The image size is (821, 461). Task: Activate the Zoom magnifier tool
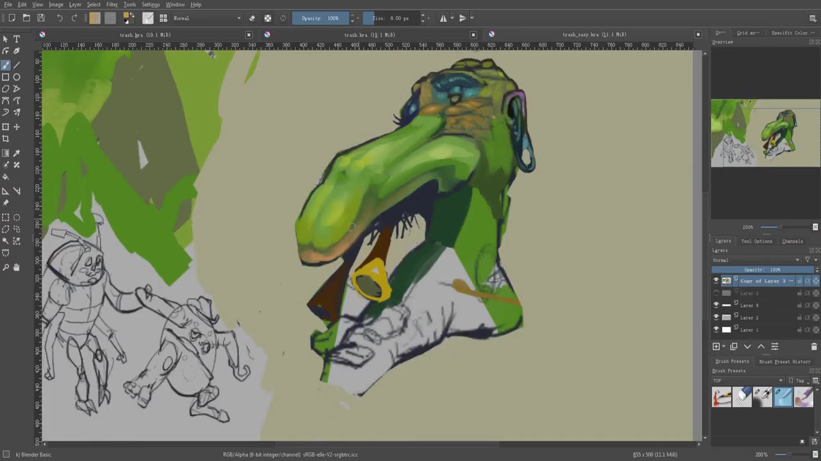tap(6, 267)
